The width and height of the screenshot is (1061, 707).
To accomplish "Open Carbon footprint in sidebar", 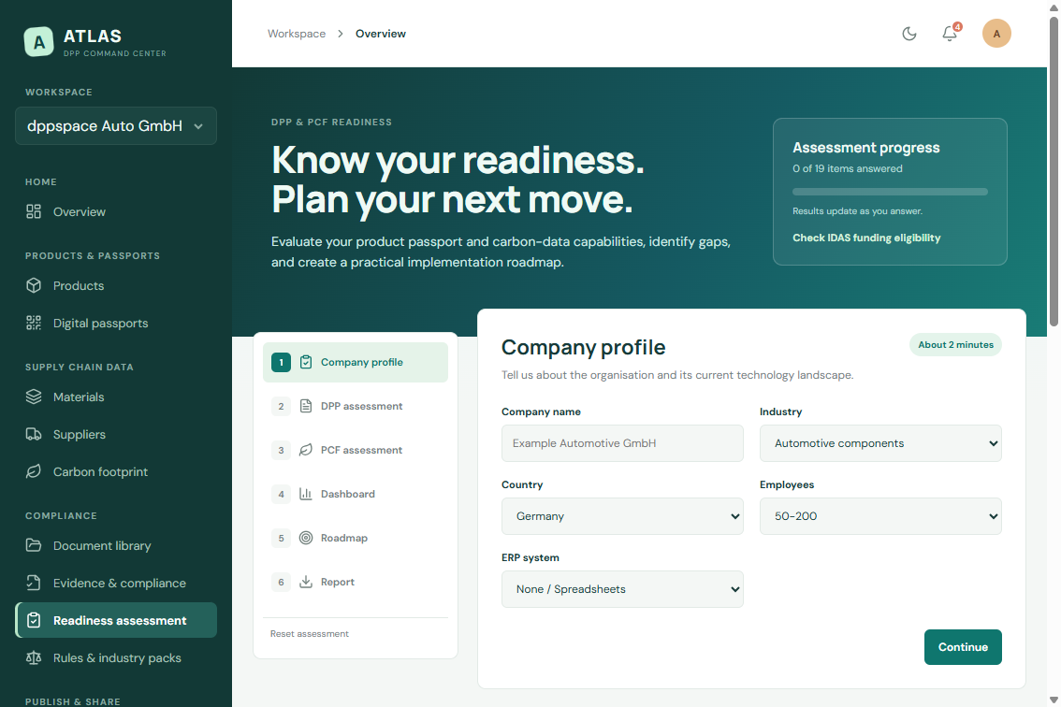I will [x=116, y=471].
